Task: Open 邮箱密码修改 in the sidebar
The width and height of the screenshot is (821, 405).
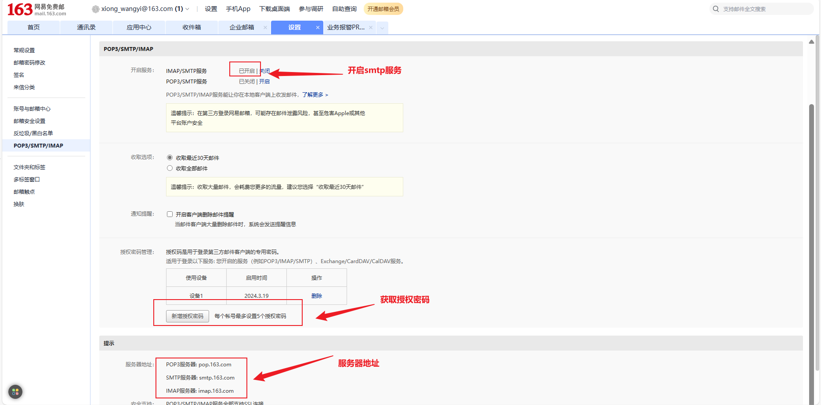Action: pos(29,62)
